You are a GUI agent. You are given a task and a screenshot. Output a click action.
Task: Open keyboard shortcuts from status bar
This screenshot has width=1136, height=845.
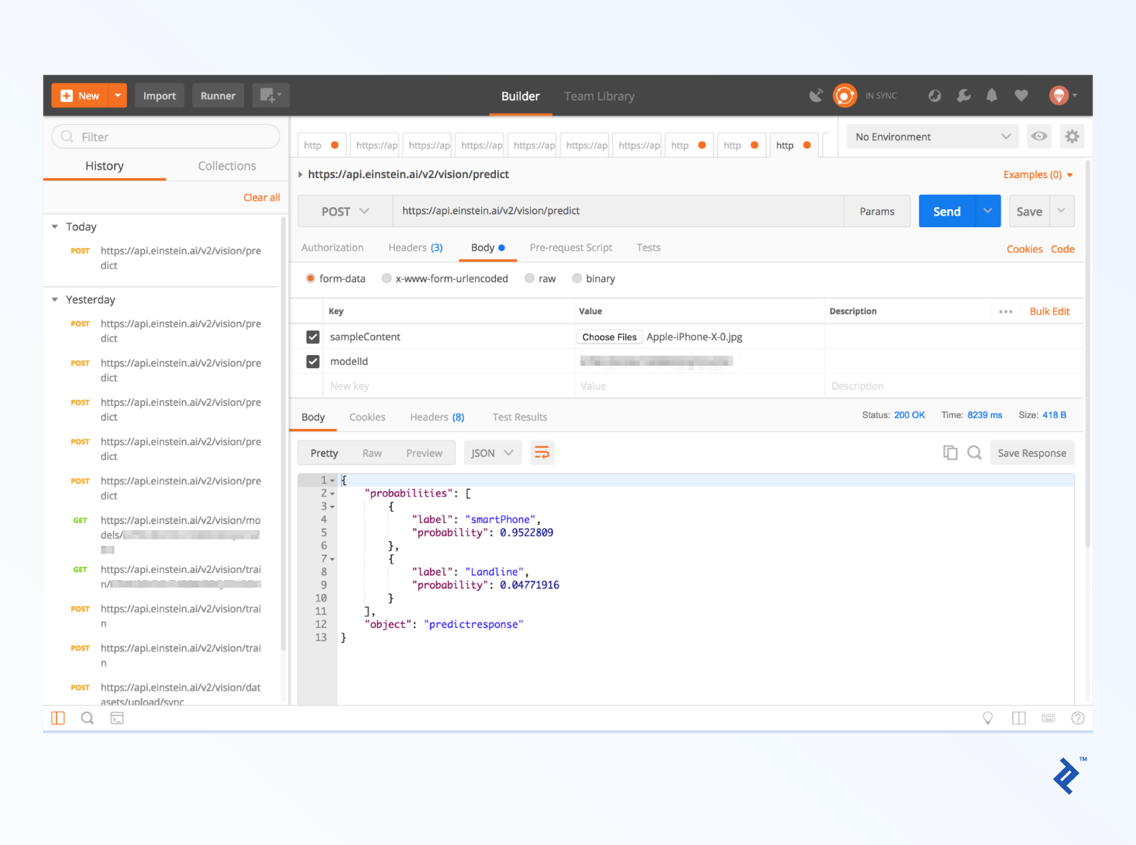(x=1048, y=718)
